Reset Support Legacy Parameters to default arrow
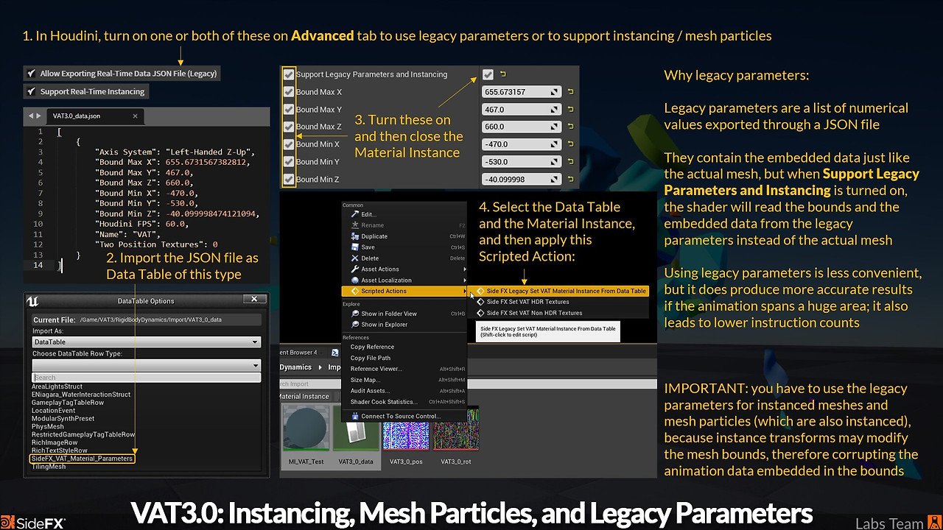The height and width of the screenshot is (530, 943). (503, 74)
